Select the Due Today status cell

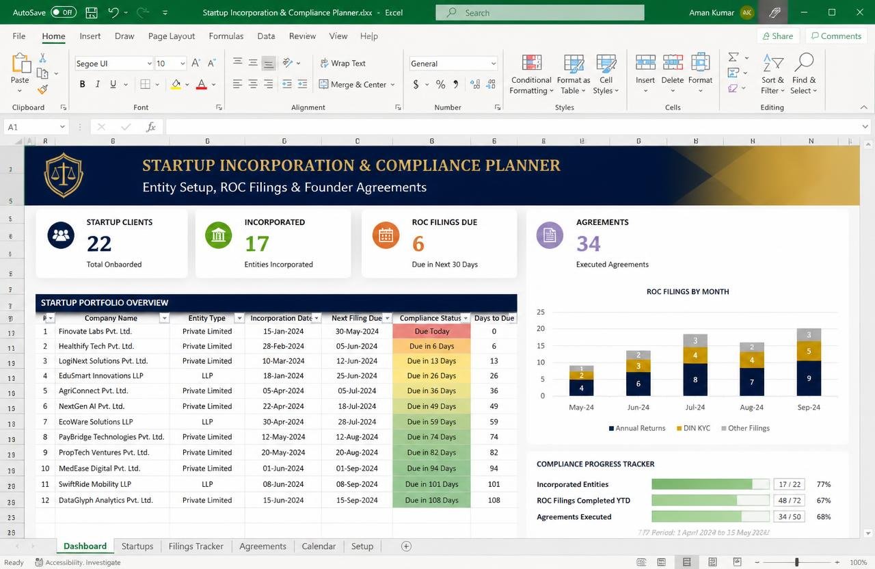431,331
